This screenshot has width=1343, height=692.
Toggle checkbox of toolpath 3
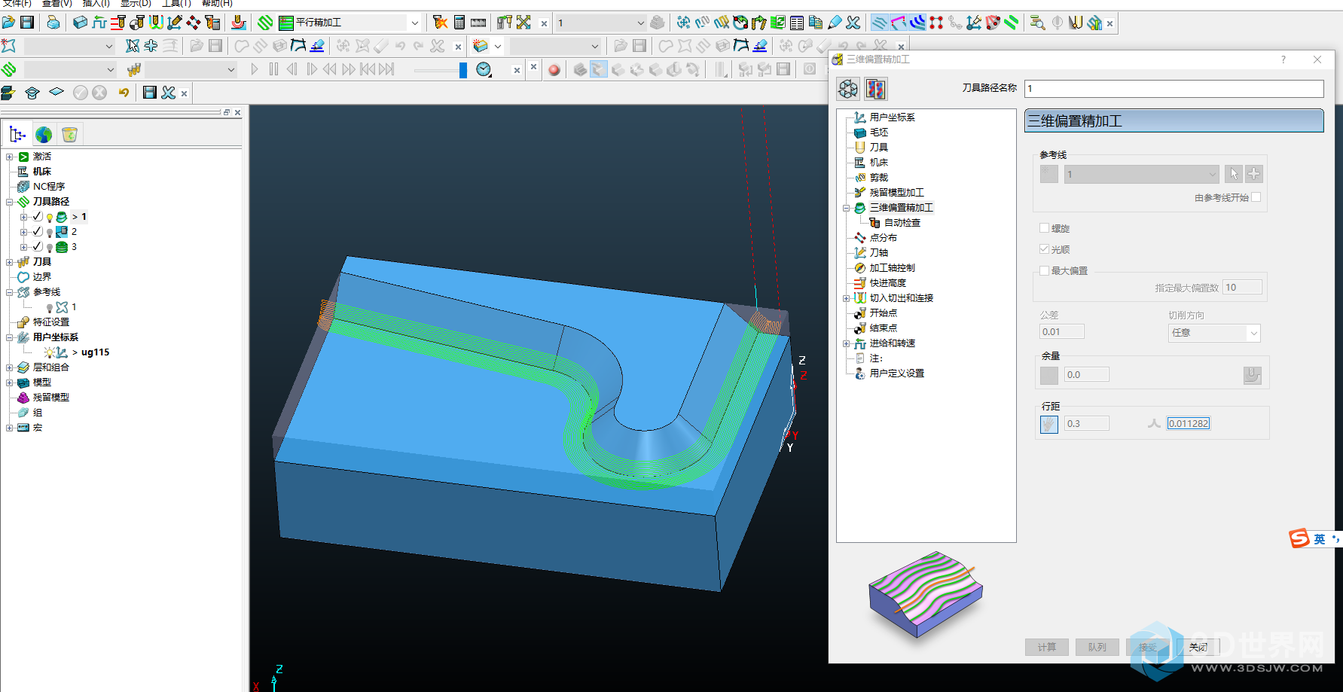pyautogui.click(x=37, y=246)
